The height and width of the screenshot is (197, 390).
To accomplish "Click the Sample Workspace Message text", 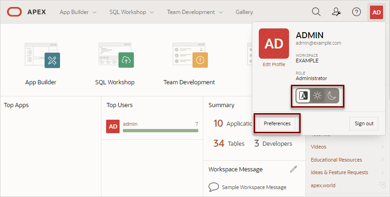I will click(x=254, y=187).
